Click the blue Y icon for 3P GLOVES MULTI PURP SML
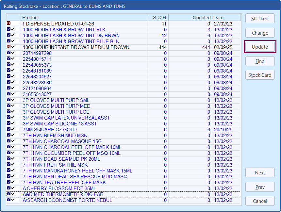Viewport: 281px width, 212px height. 9,100
